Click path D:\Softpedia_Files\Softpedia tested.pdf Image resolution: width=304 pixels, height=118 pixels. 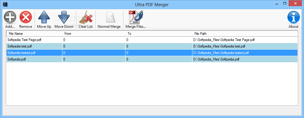click(x=221, y=53)
